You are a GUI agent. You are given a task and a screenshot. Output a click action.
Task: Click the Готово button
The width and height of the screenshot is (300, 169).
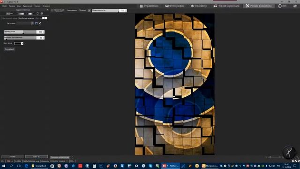point(13,157)
